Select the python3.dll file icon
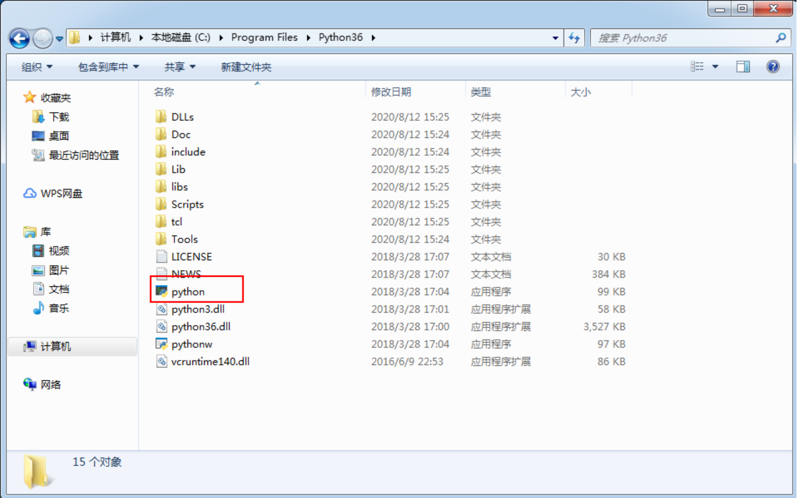797x498 pixels. coord(161,309)
